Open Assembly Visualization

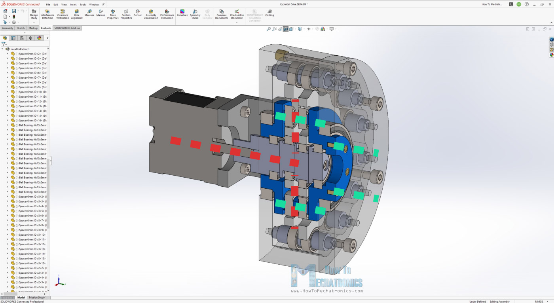click(151, 14)
